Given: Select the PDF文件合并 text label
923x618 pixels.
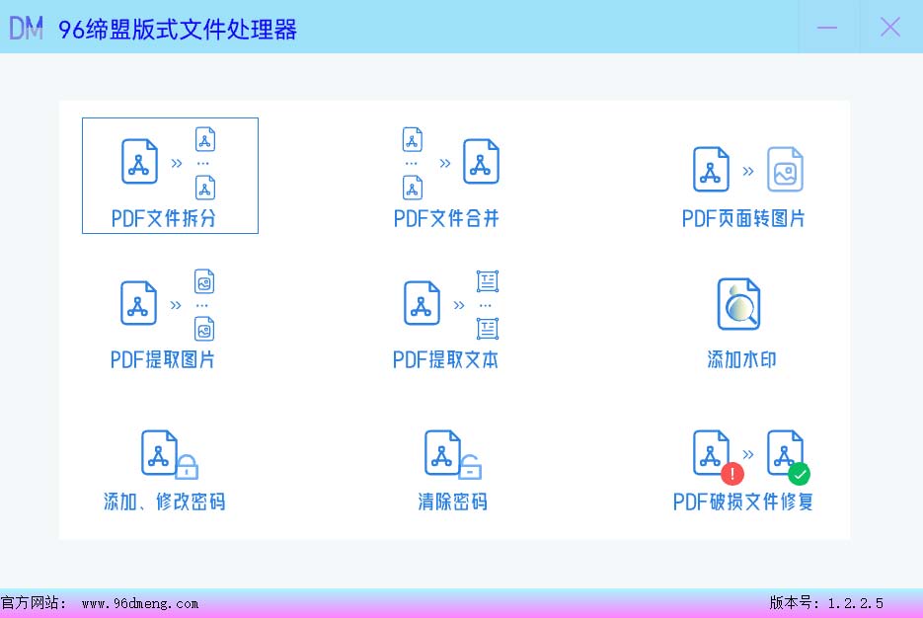Looking at the screenshot, I should (446, 219).
